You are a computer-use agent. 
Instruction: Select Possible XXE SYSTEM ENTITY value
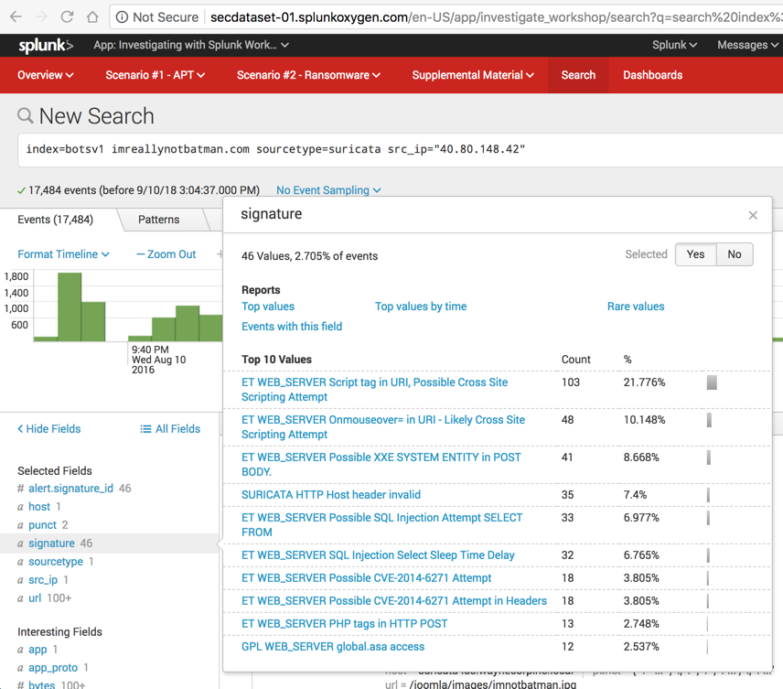(x=381, y=464)
